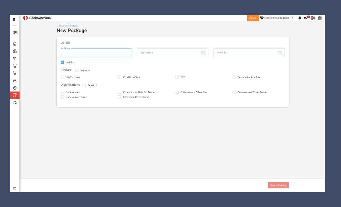This screenshot has width=341, height=207.
Task: Click the calculator icon in the sidebar
Action: click(15, 33)
